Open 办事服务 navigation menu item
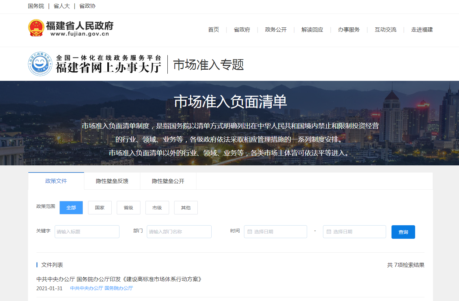This screenshot has height=301, width=459. tap(349, 30)
